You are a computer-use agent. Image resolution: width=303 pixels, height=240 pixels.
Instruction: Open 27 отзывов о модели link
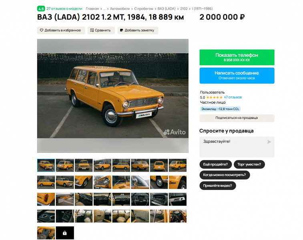(x=64, y=9)
